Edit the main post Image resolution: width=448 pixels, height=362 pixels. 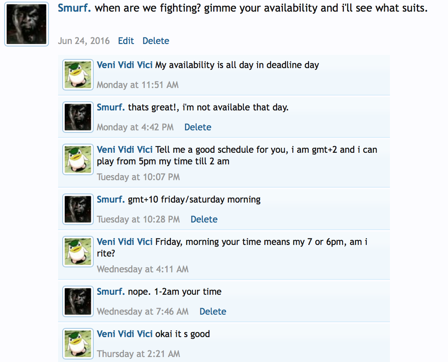(x=126, y=41)
